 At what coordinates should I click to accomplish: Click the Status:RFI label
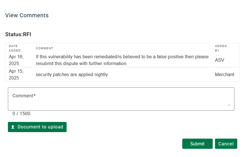coord(18,35)
